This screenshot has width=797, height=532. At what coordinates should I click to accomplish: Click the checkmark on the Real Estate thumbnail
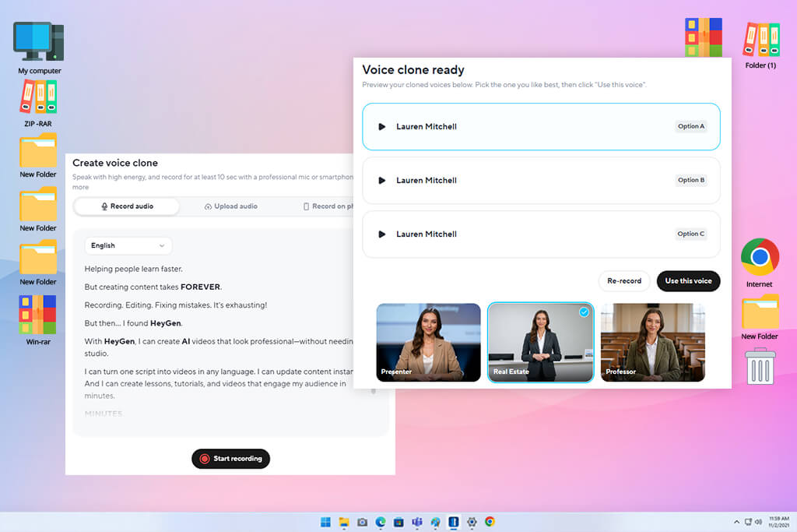pos(584,312)
